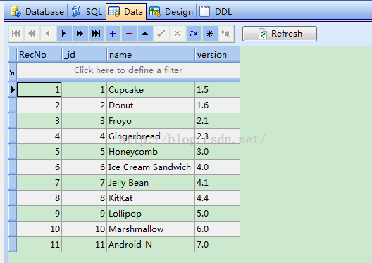Click version cell 4.0

[x=217, y=167]
